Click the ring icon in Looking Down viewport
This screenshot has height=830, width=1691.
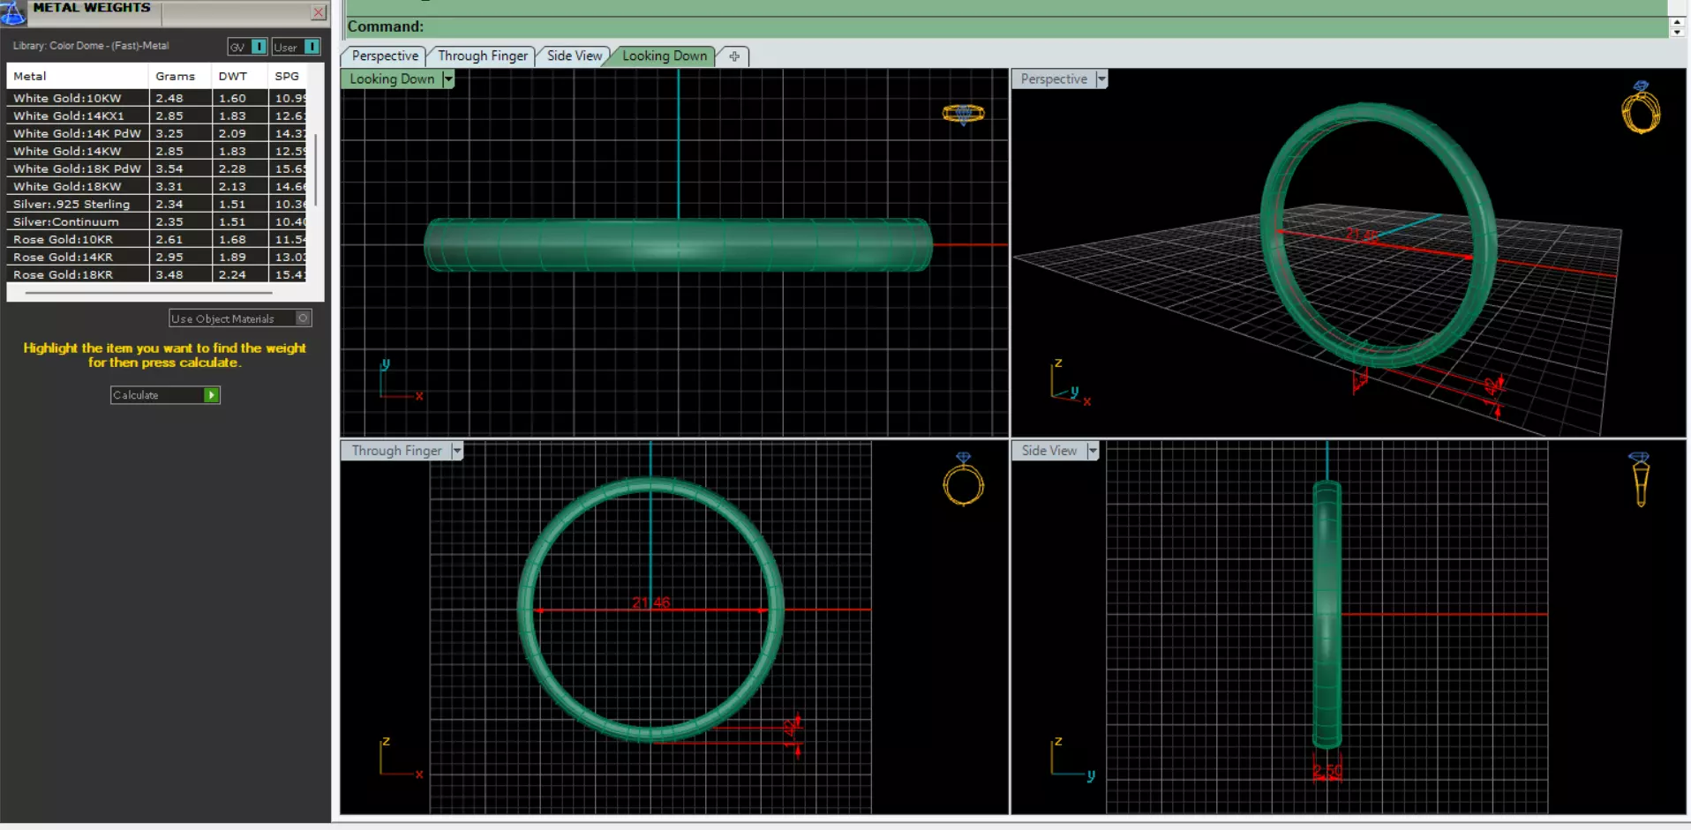(x=963, y=114)
